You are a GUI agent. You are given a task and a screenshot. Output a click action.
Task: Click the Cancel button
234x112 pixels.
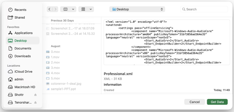(195, 102)
